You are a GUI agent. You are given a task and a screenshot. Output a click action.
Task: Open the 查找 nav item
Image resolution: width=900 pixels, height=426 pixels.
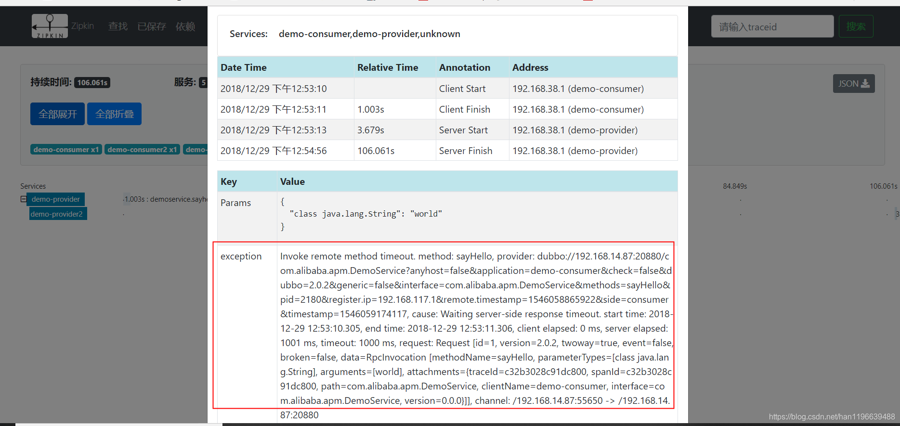(x=118, y=26)
